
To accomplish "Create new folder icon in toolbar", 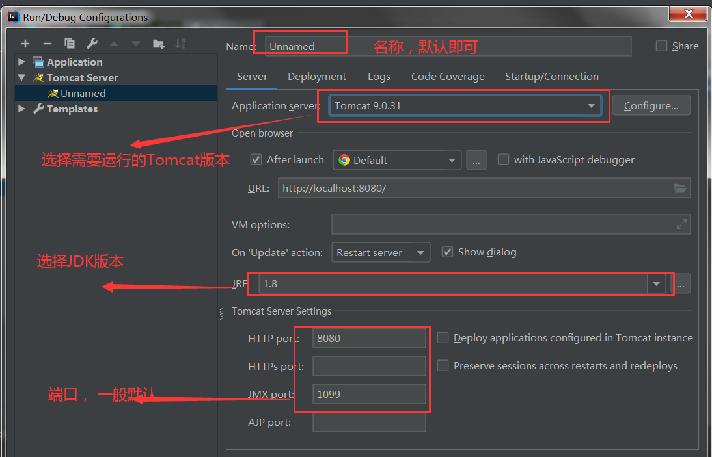I will (x=158, y=44).
